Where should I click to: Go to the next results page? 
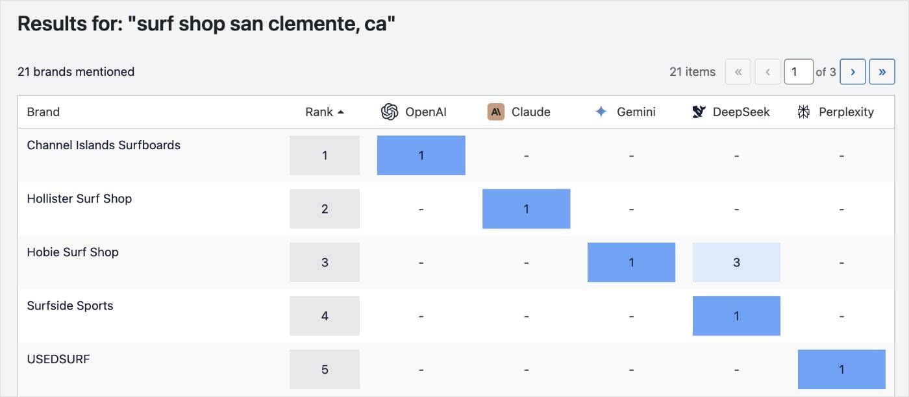tap(853, 72)
